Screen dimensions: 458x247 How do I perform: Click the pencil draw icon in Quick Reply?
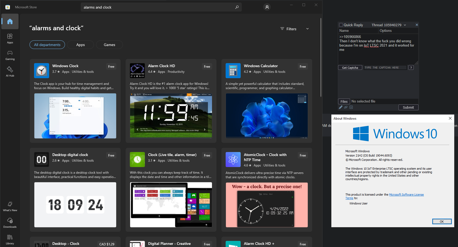click(341, 107)
